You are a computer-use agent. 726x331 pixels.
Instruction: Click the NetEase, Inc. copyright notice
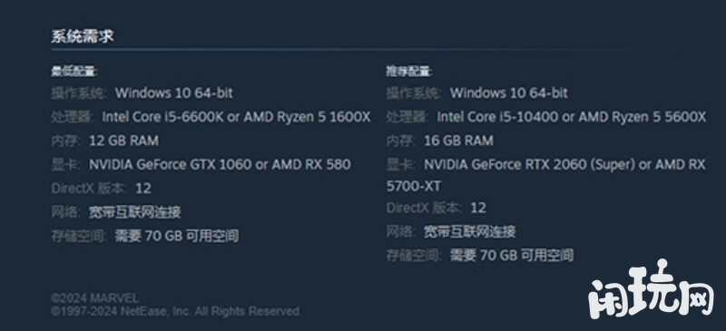[x=176, y=312]
